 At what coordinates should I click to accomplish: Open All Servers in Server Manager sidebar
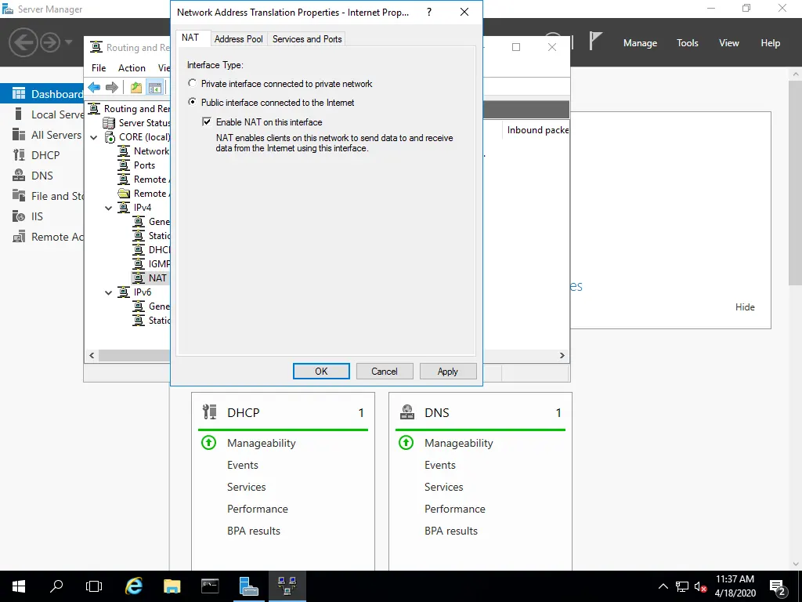pyautogui.click(x=42, y=135)
